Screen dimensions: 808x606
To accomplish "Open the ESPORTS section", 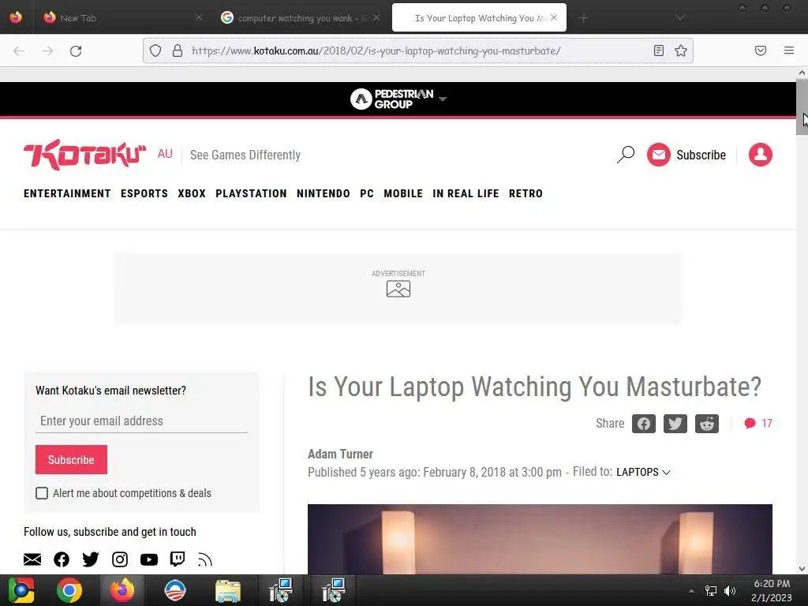I will (144, 193).
